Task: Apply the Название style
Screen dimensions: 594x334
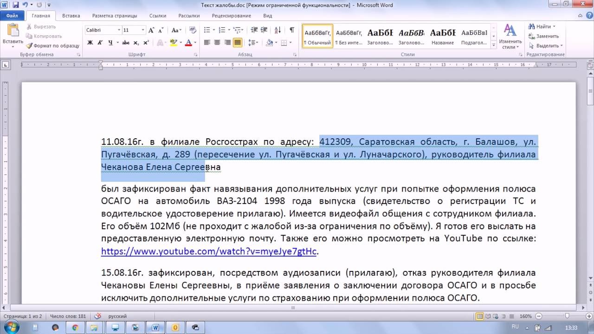Action: (442, 36)
